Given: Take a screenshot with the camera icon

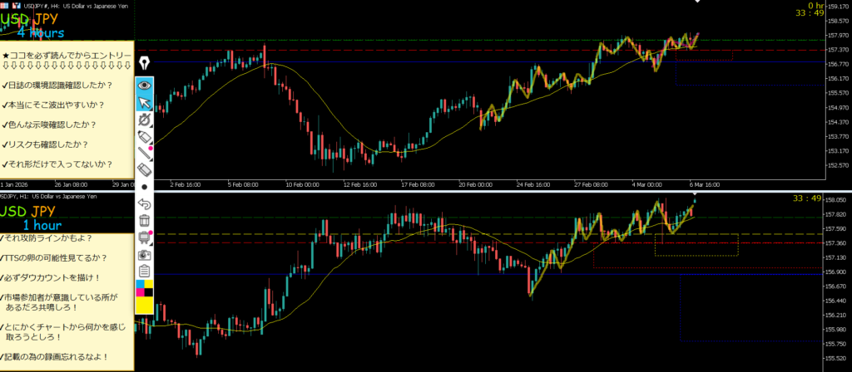Looking at the screenshot, I should tap(144, 254).
